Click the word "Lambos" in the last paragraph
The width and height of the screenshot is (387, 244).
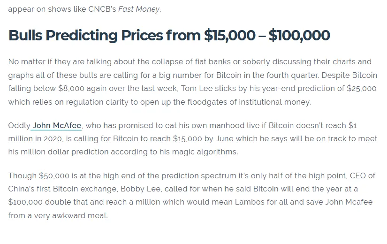click(x=250, y=202)
